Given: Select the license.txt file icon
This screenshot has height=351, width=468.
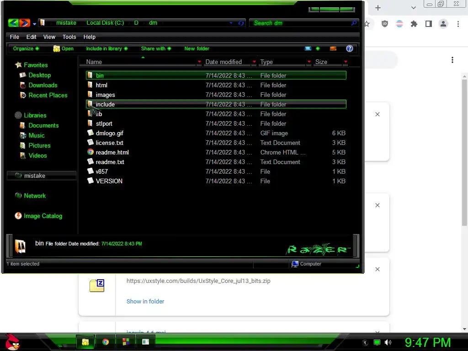Looking at the screenshot, I should (90, 143).
